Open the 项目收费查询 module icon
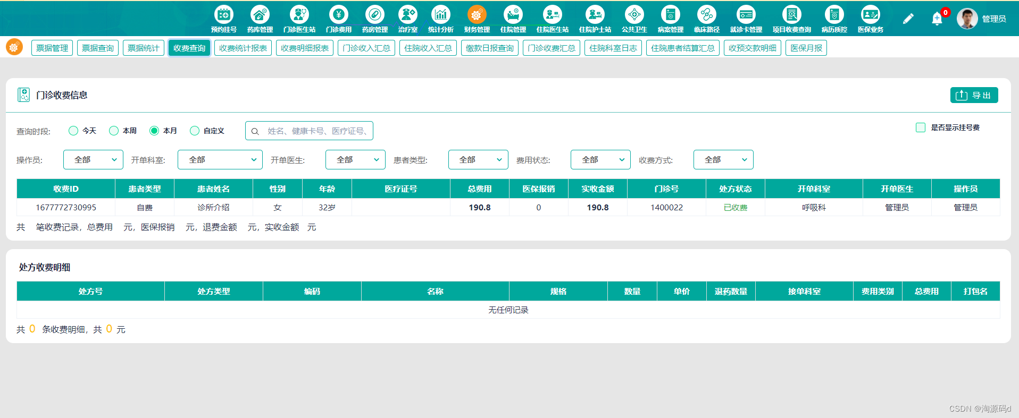Image resolution: width=1019 pixels, height=418 pixels. coord(791,15)
